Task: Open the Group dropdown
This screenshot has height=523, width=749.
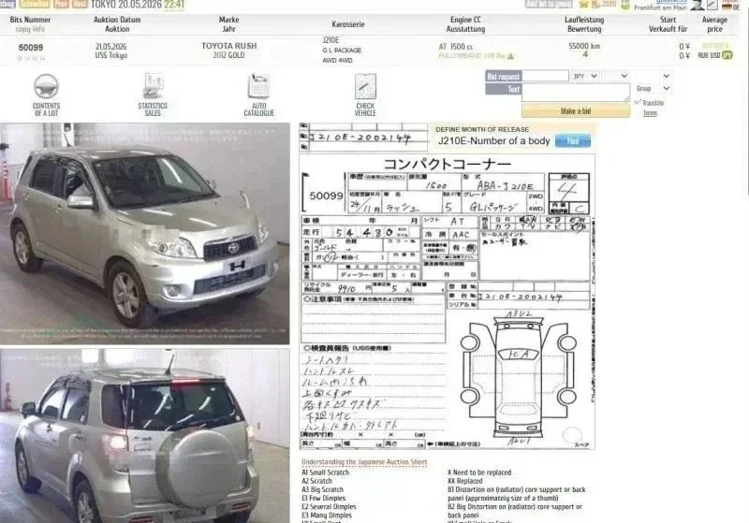Action: pyautogui.click(x=653, y=88)
